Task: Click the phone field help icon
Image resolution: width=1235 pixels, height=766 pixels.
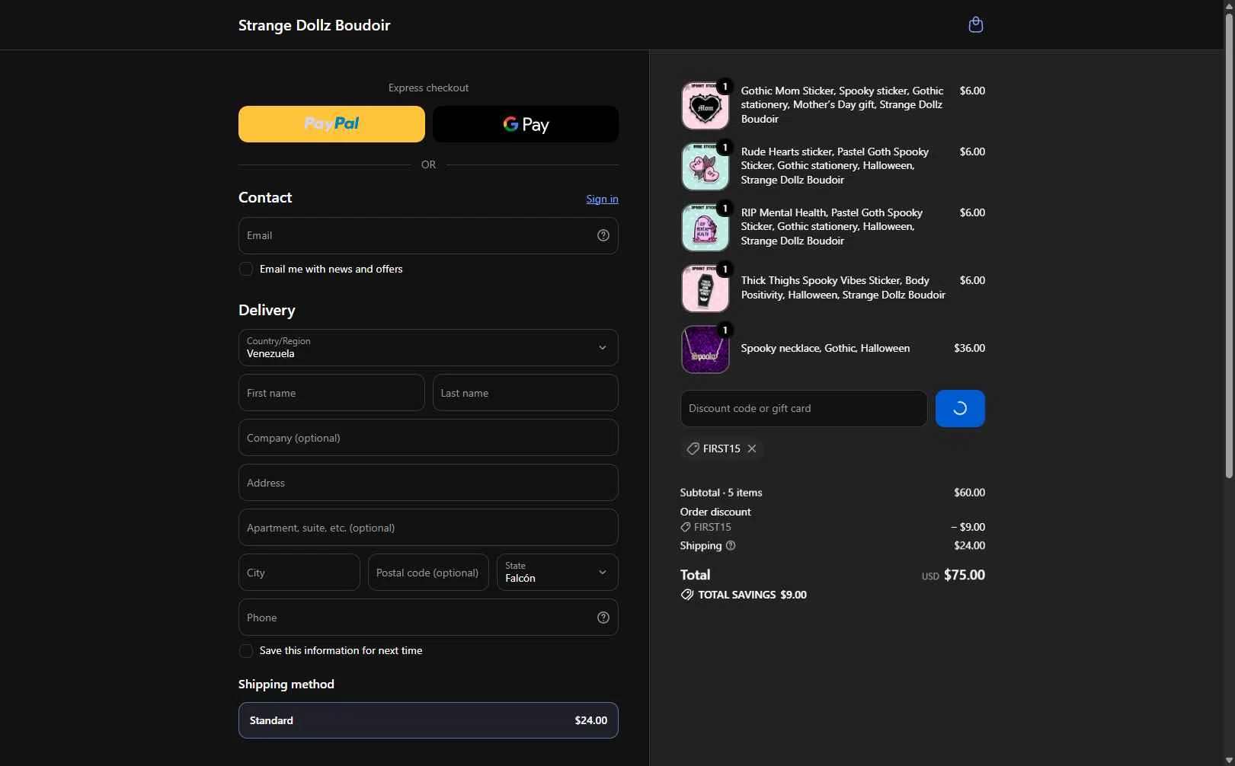Action: point(603,618)
